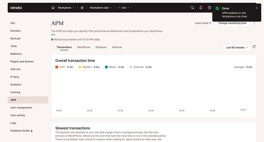Screen dimensions: 264x142
Task: Click the Kinsta logo
Action: point(16,8)
